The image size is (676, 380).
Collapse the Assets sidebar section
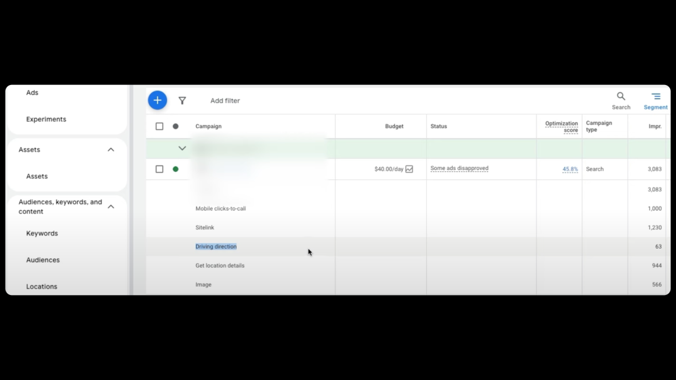[111, 150]
